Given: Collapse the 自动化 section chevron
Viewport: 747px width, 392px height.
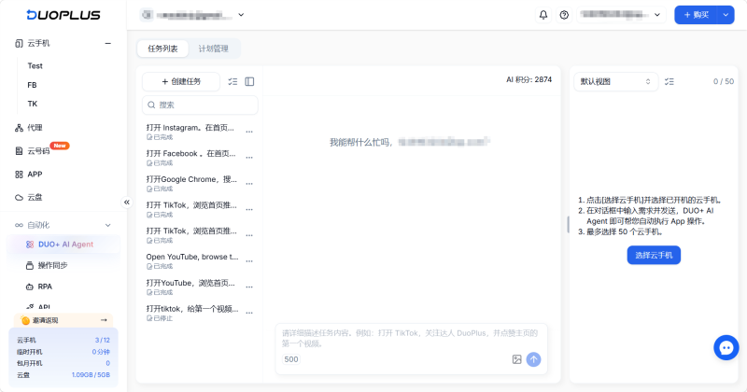Looking at the screenshot, I should (108, 225).
